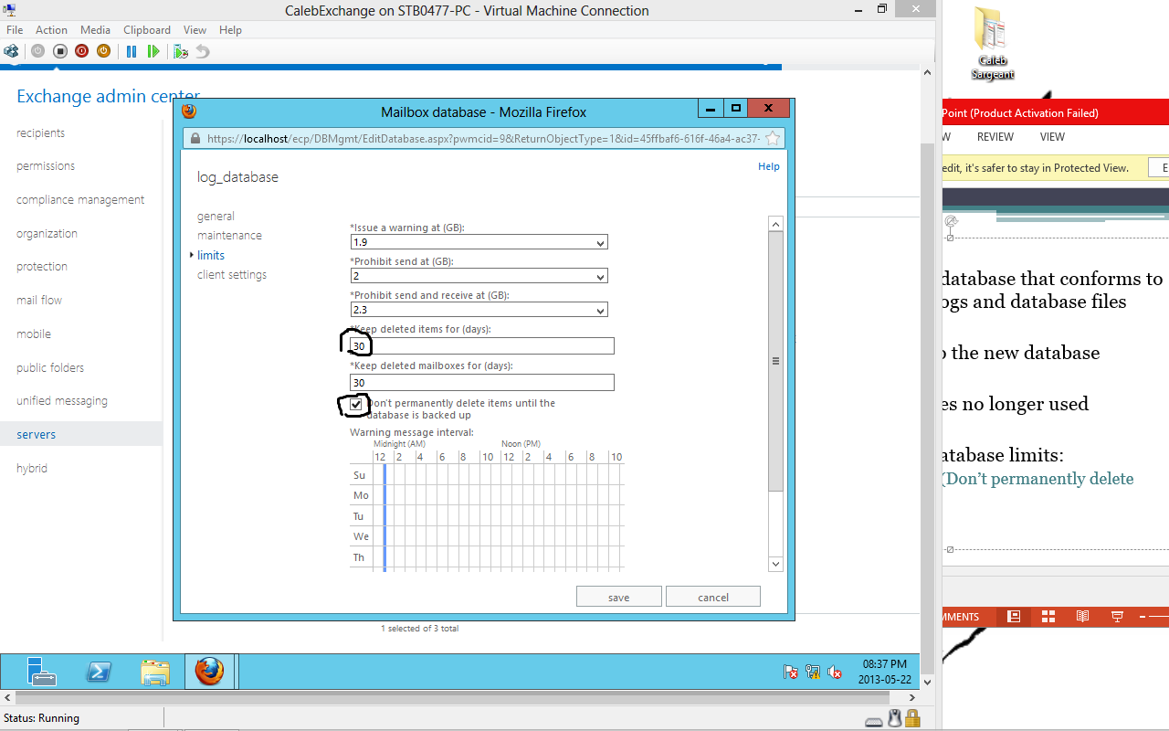Click the Firefox logo in Mailbox database title bar
1169x731 pixels.
click(x=189, y=111)
